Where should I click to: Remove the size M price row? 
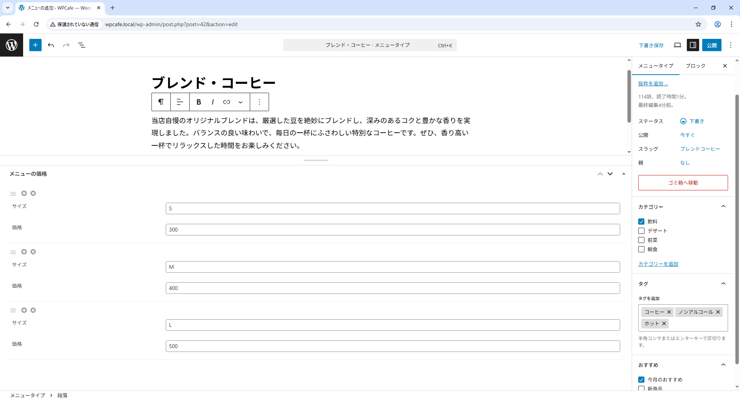[x=33, y=252]
